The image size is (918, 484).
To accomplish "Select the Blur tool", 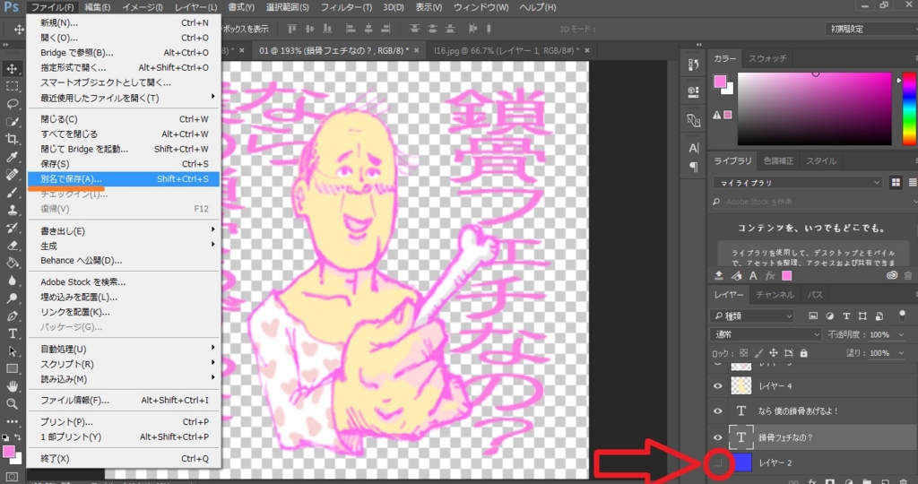I will (x=12, y=281).
